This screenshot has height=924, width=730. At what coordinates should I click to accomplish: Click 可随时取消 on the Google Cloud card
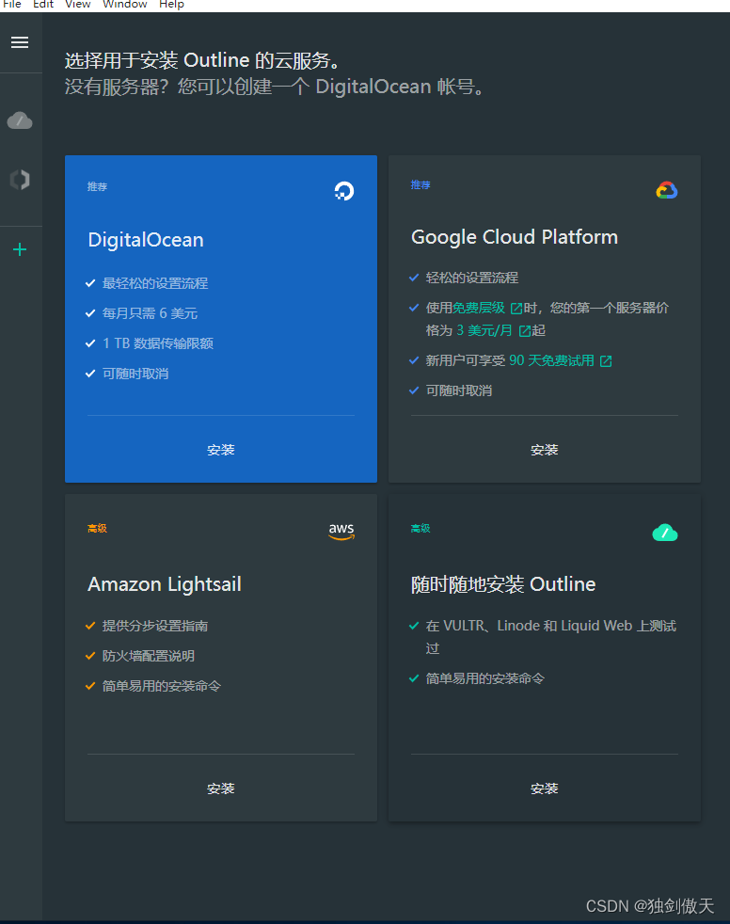[459, 390]
